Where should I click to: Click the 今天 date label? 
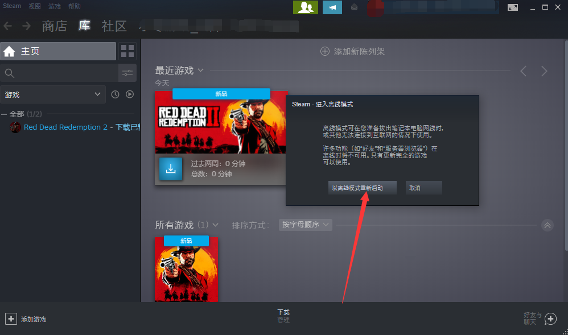point(162,83)
